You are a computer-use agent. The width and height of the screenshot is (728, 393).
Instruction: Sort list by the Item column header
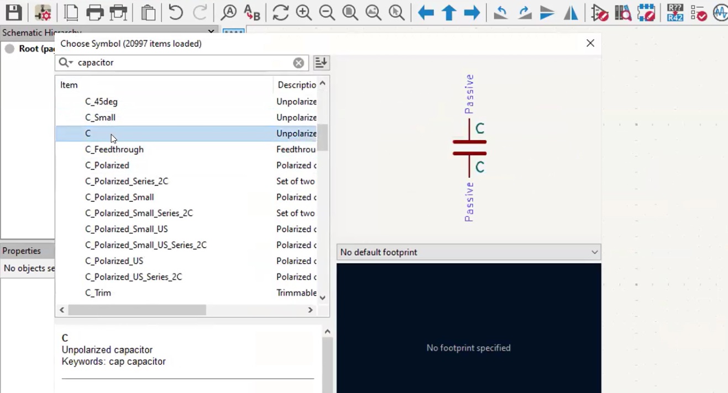tap(69, 84)
